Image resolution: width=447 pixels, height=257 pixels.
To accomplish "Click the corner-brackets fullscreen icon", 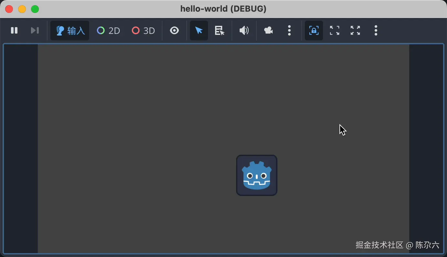I will pyautogui.click(x=335, y=30).
